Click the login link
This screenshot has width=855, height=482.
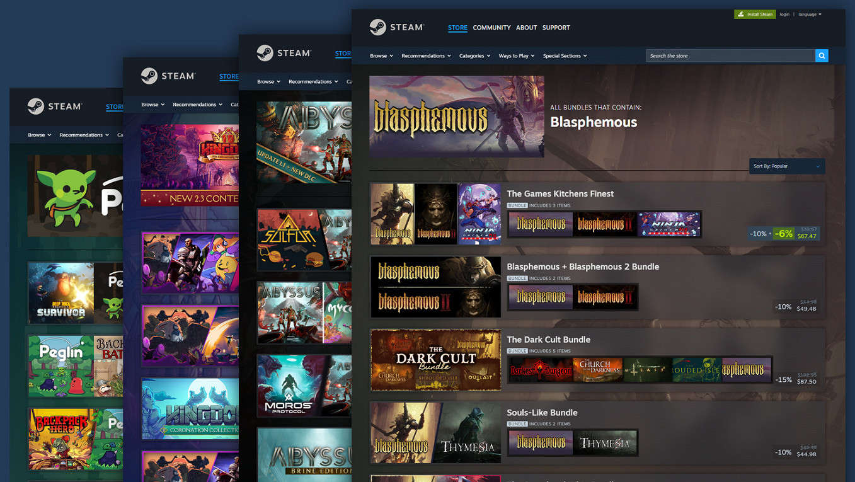pos(784,14)
